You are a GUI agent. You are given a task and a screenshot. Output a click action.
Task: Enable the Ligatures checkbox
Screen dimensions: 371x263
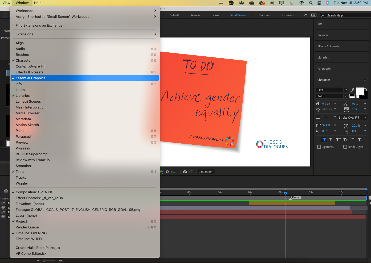pos(319,147)
